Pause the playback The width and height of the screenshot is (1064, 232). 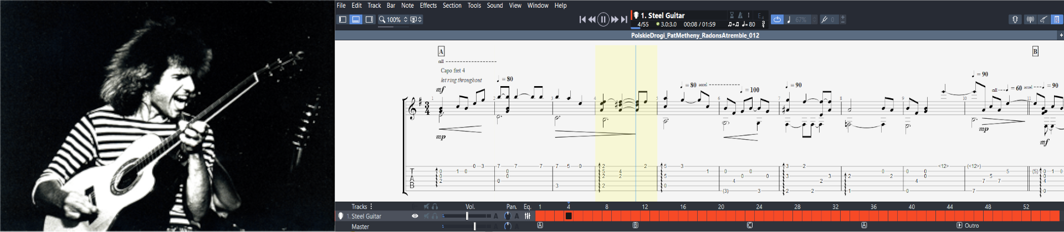coord(603,19)
